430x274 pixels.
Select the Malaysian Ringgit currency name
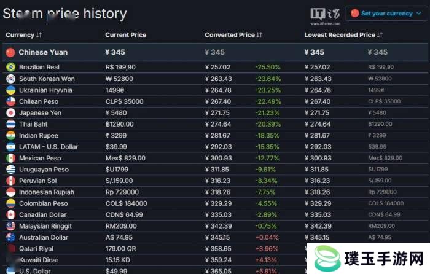45,226
